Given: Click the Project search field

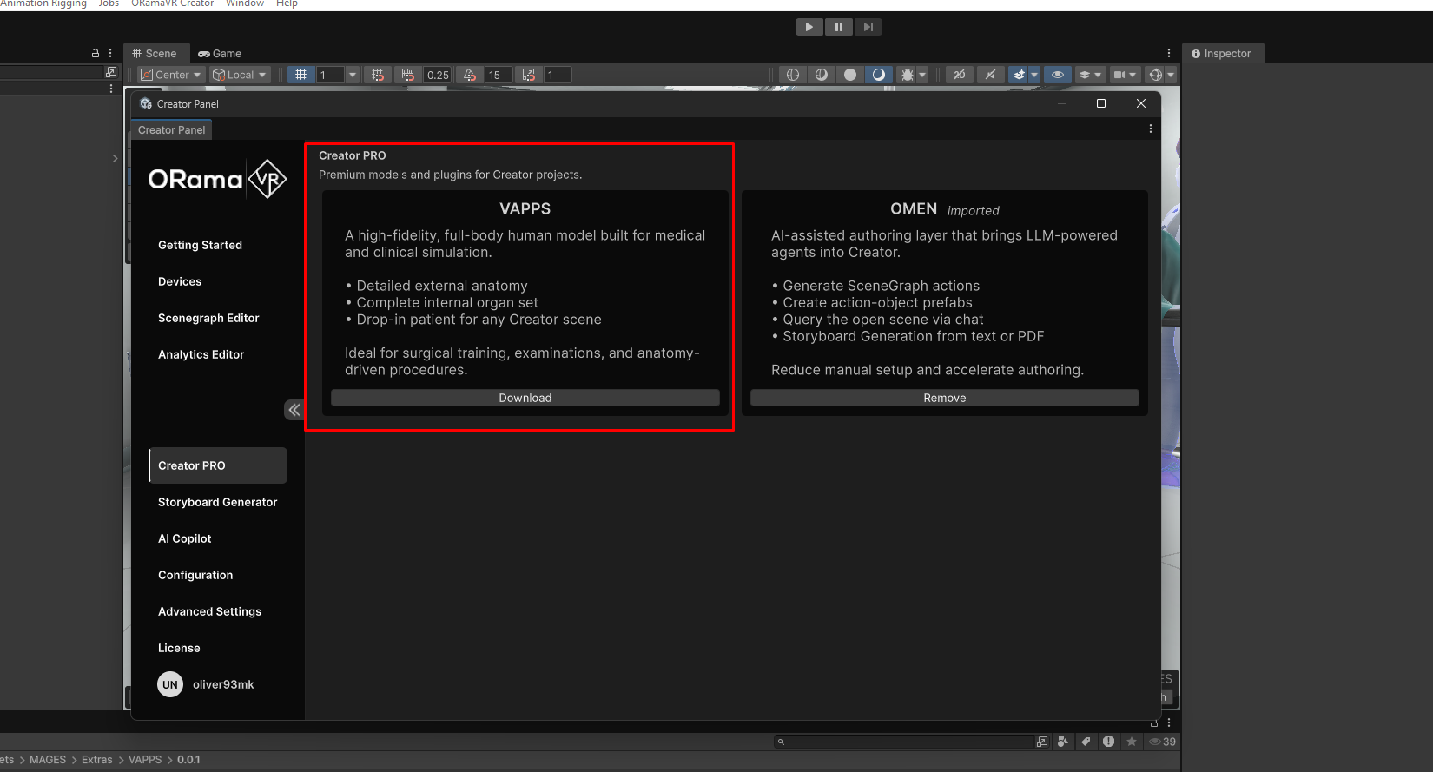Looking at the screenshot, I should pos(902,742).
